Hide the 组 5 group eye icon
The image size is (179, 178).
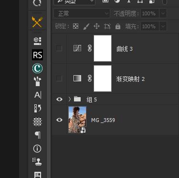(59, 99)
